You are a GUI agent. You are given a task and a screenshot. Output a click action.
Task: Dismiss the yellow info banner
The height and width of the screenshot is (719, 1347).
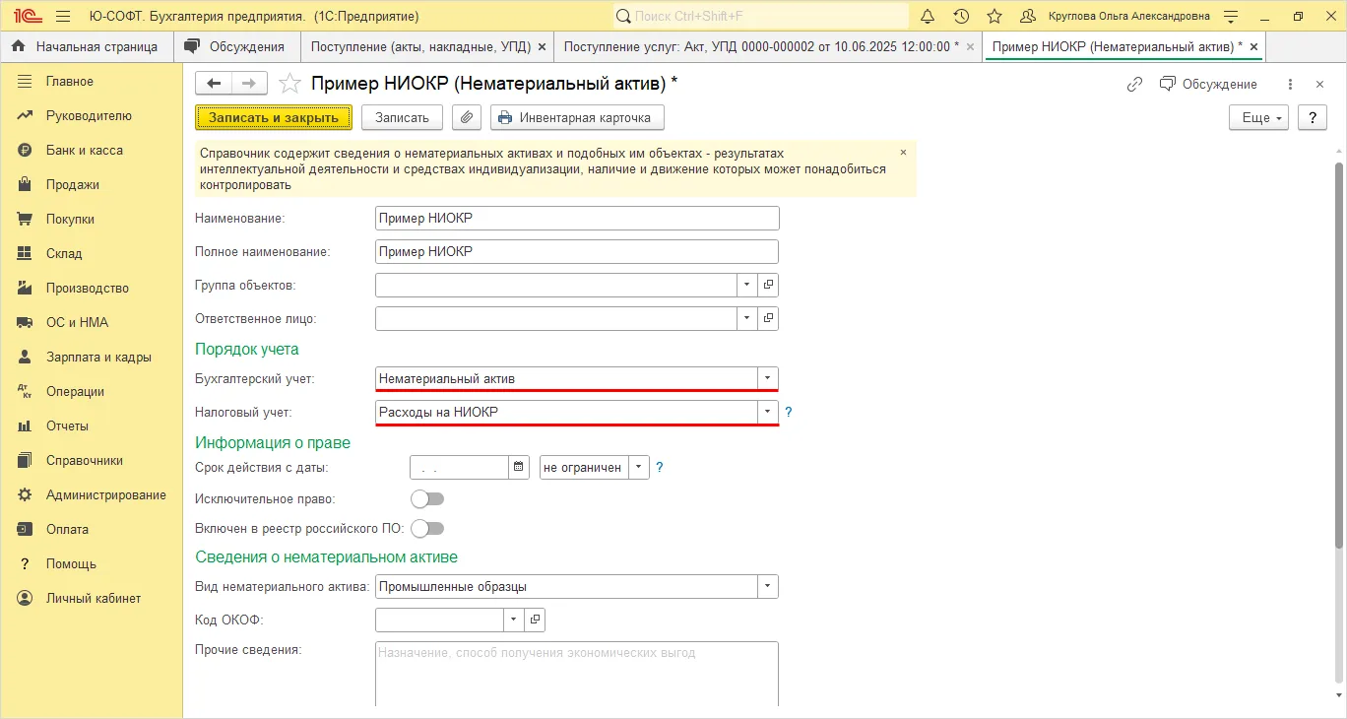tap(903, 153)
